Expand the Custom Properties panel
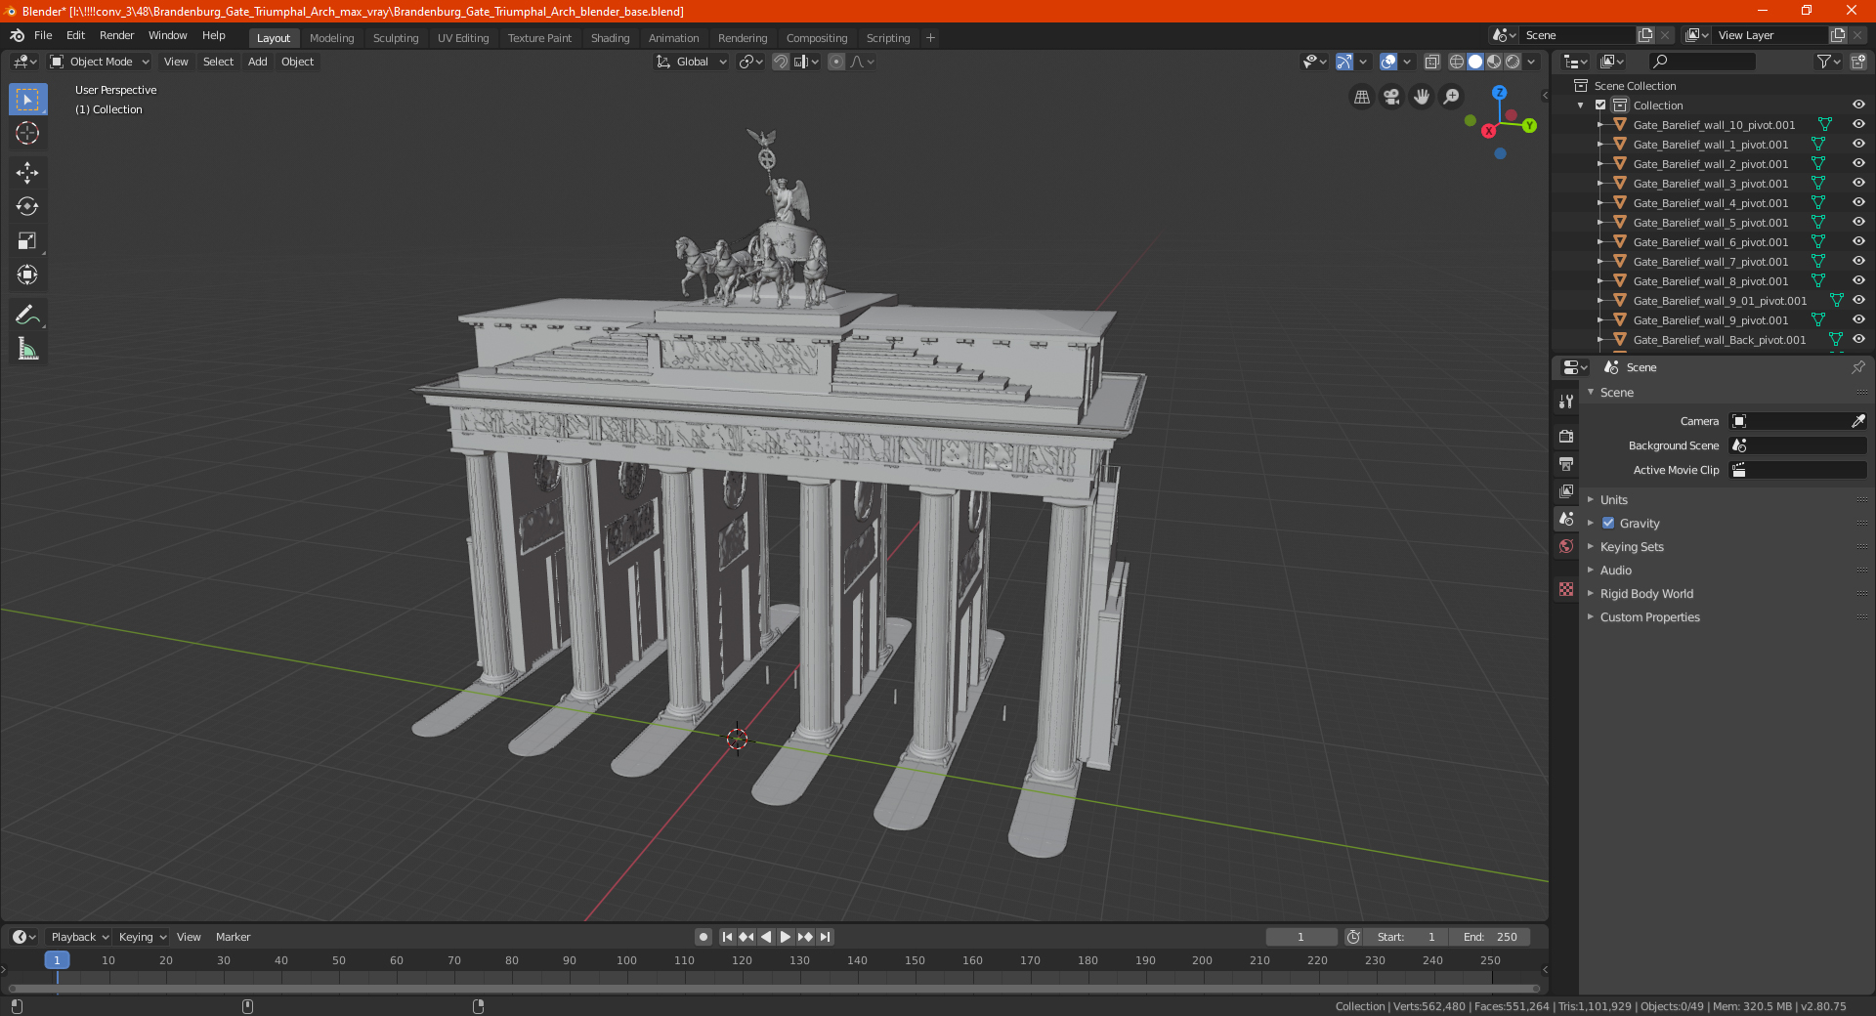 (1649, 617)
